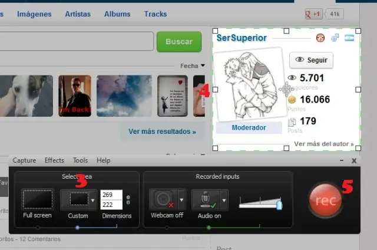
Task: Click the Argentina flag icon
Action: (x=349, y=38)
